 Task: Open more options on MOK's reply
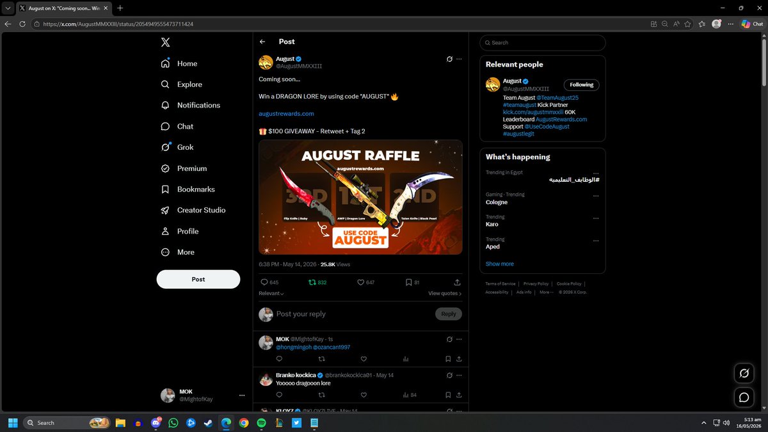[459, 339]
